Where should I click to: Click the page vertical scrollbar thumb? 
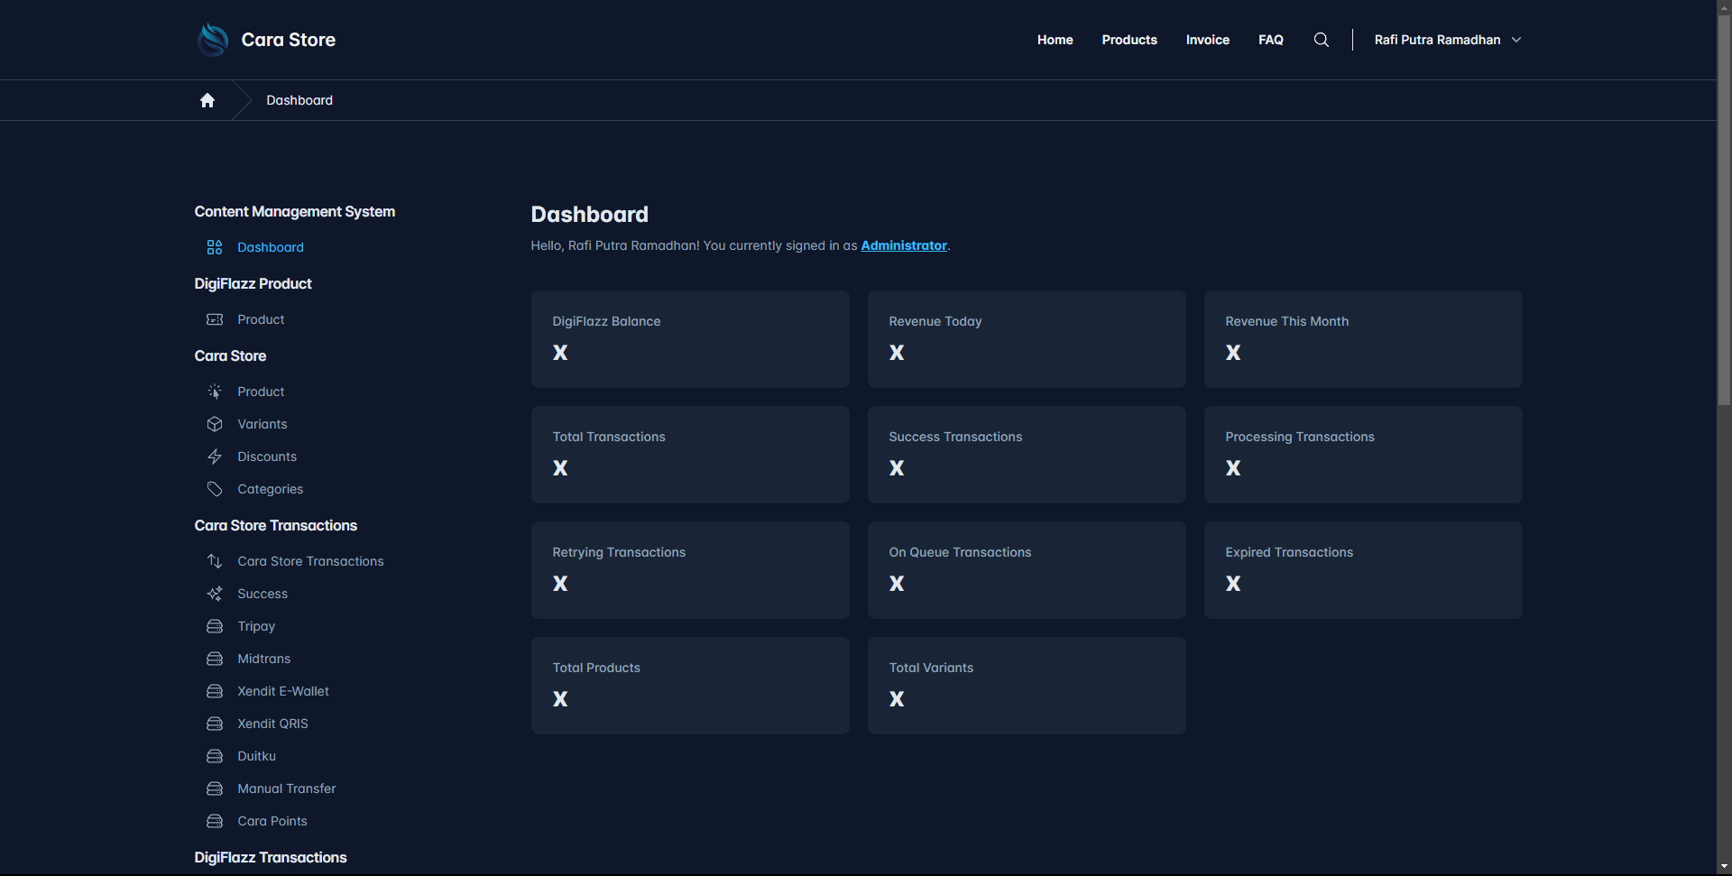(x=1724, y=210)
